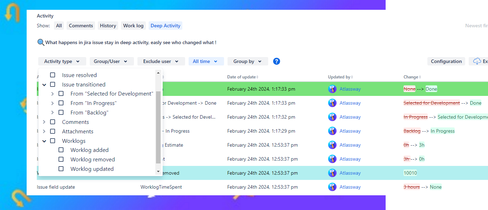Check the Worklog updated checkbox

[61, 169]
